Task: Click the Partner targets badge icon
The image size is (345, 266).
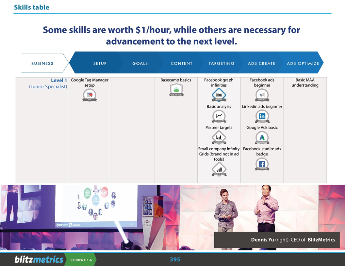Action: click(219, 137)
